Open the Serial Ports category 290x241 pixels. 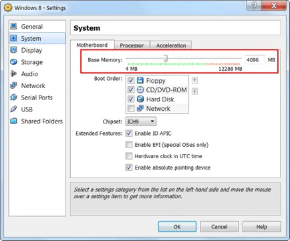click(x=37, y=97)
